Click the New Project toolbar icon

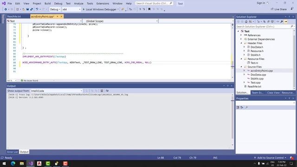tap(18, 9)
